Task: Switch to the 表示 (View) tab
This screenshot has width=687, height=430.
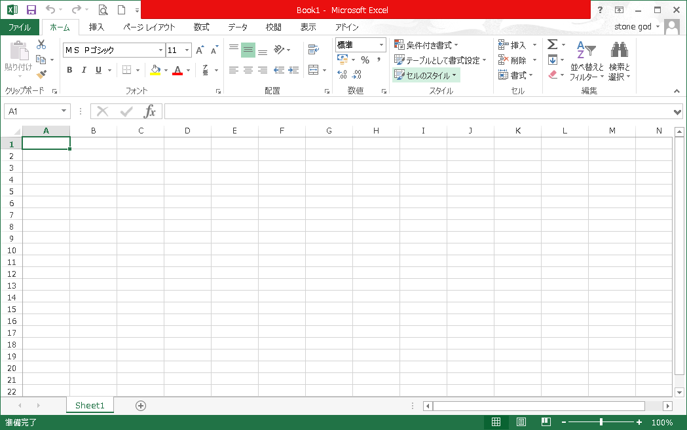Action: pyautogui.click(x=308, y=27)
